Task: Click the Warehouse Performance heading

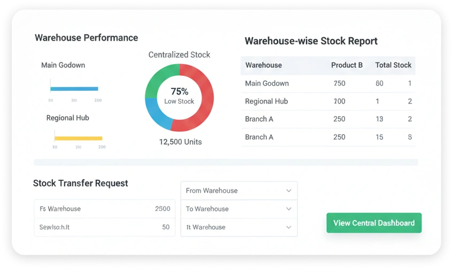Action: 87,38
